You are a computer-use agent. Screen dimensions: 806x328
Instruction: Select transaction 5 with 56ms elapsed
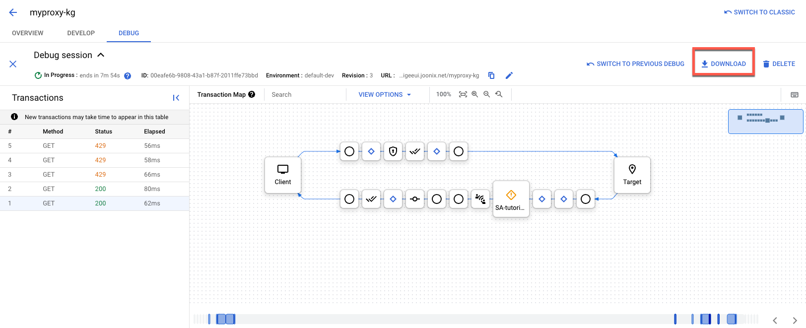point(94,146)
